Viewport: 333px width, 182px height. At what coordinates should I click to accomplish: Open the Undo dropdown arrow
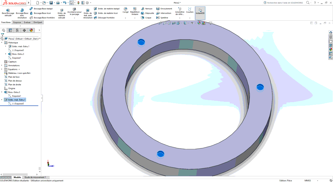click(68, 3)
